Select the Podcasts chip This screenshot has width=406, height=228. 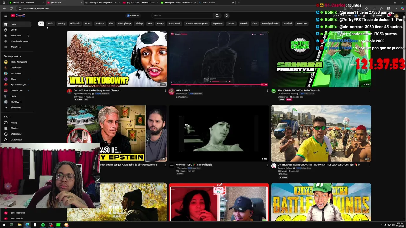point(100,23)
